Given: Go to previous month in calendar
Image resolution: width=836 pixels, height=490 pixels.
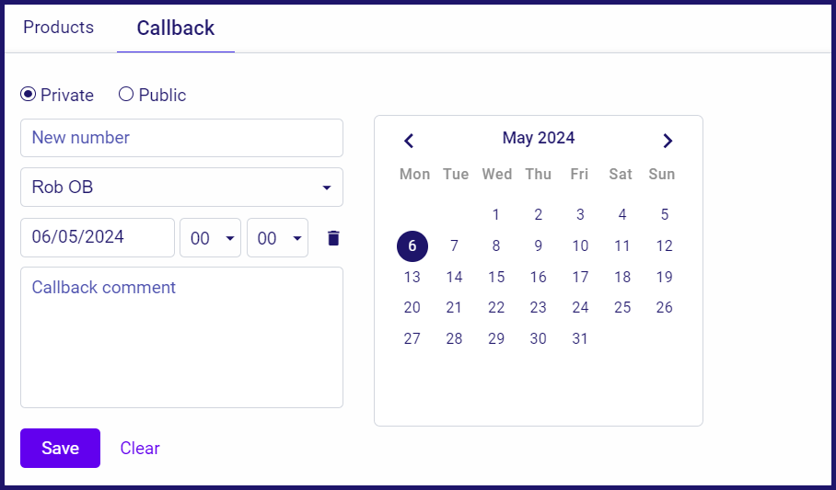Looking at the screenshot, I should point(409,141).
